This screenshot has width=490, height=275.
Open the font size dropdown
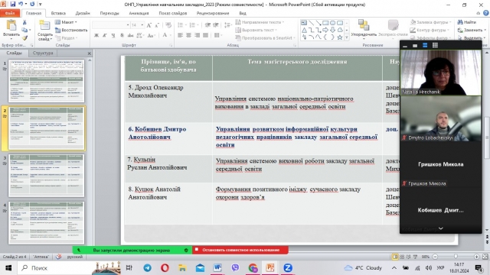point(142,25)
